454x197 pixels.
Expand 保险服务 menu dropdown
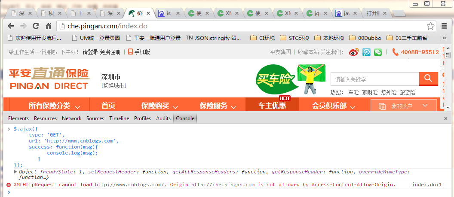tap(233, 107)
